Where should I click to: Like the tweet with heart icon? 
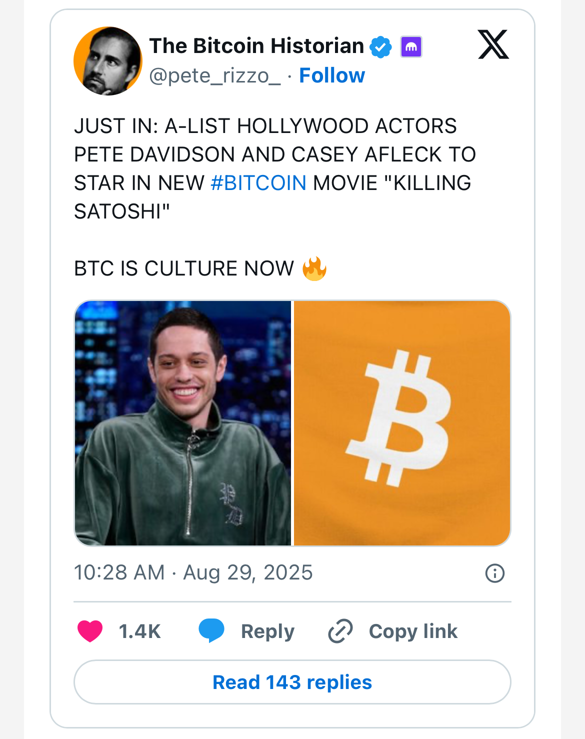pyautogui.click(x=90, y=631)
